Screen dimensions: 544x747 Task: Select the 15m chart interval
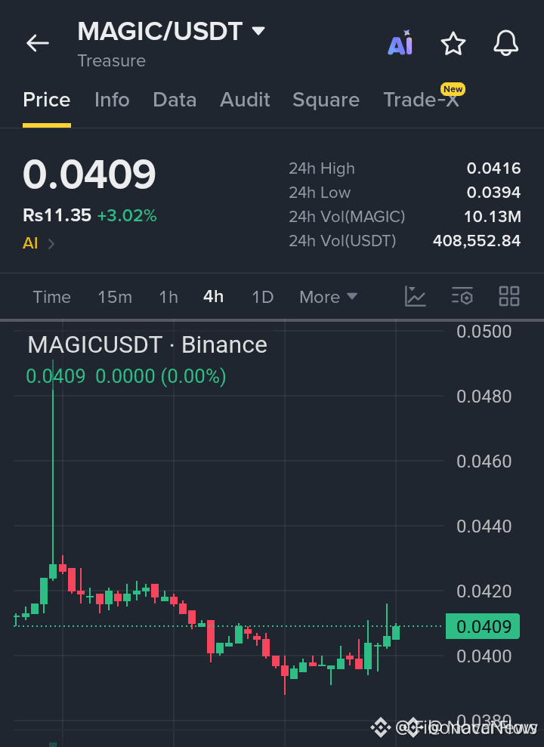[x=115, y=298]
